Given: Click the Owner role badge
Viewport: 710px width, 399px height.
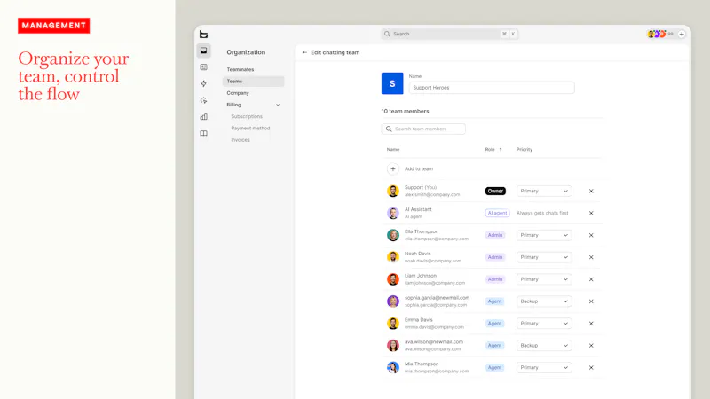Looking at the screenshot, I should click(495, 191).
